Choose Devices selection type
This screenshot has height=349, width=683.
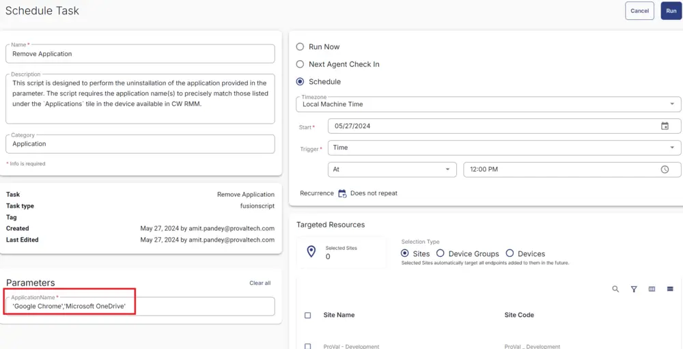pyautogui.click(x=510, y=253)
